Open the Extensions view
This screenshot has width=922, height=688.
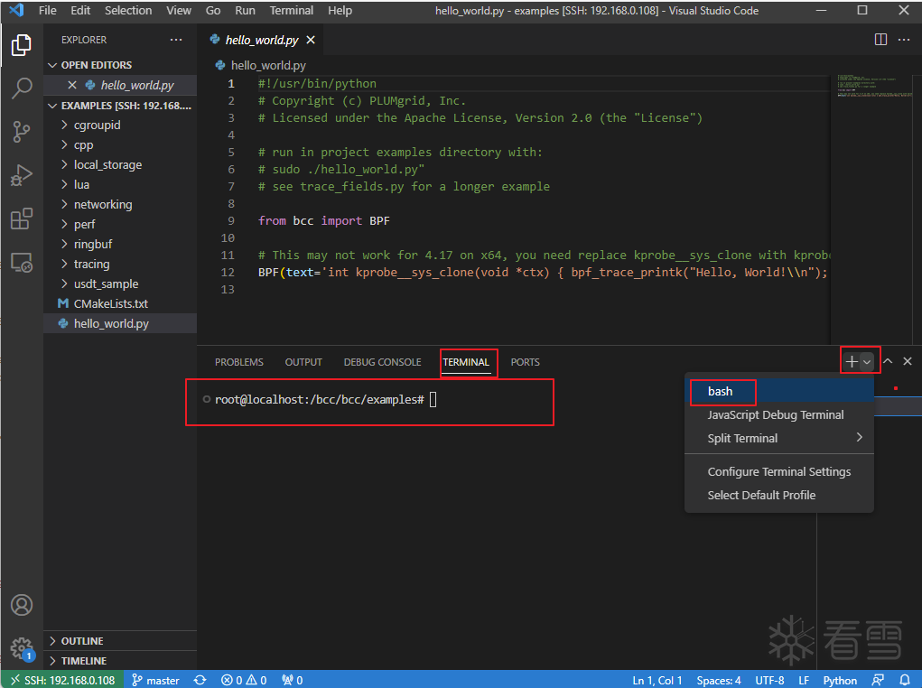[x=22, y=219]
